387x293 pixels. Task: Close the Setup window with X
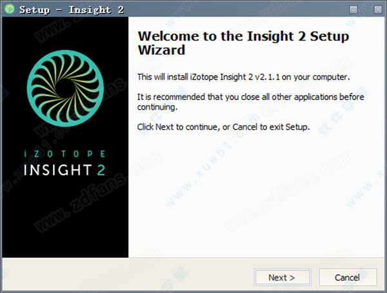(x=377, y=10)
